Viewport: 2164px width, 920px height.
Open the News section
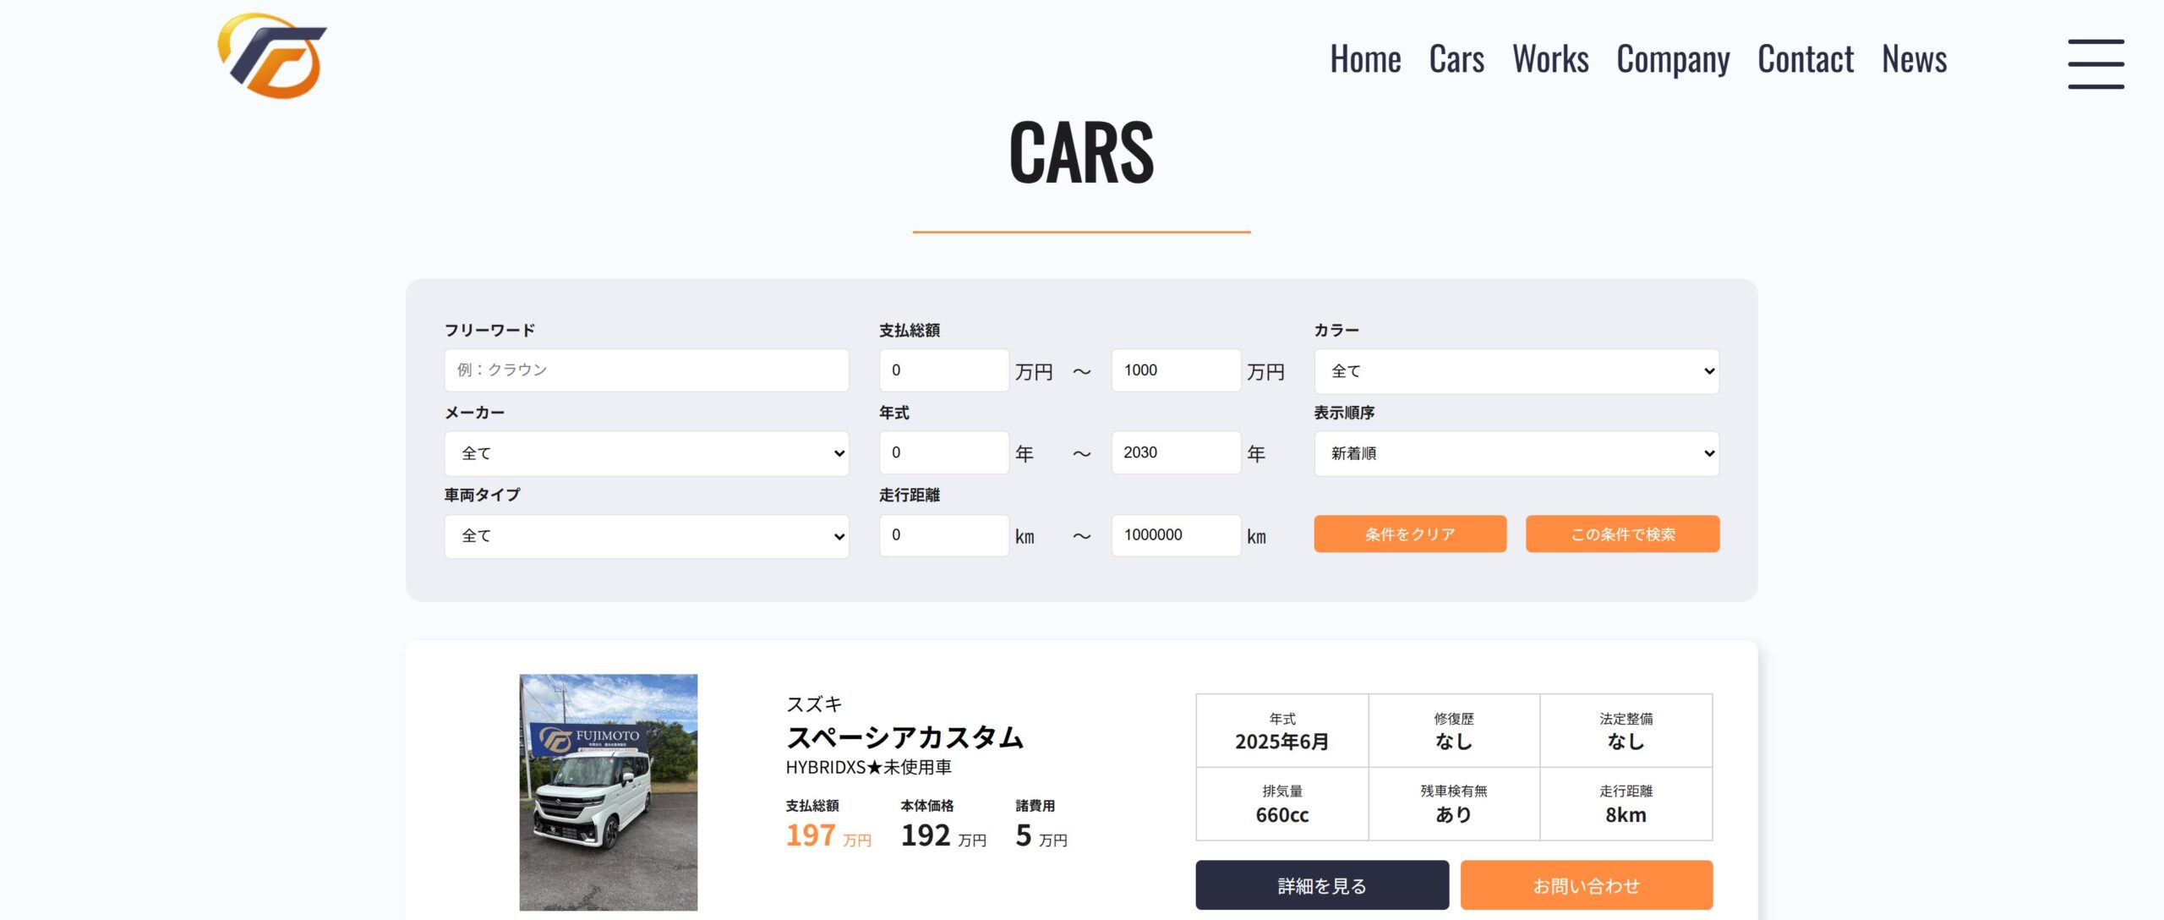(x=1914, y=59)
